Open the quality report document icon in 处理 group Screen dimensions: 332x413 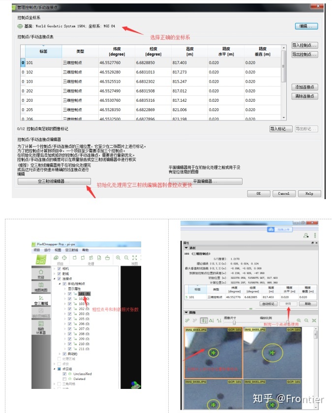pyautogui.click(x=99, y=258)
